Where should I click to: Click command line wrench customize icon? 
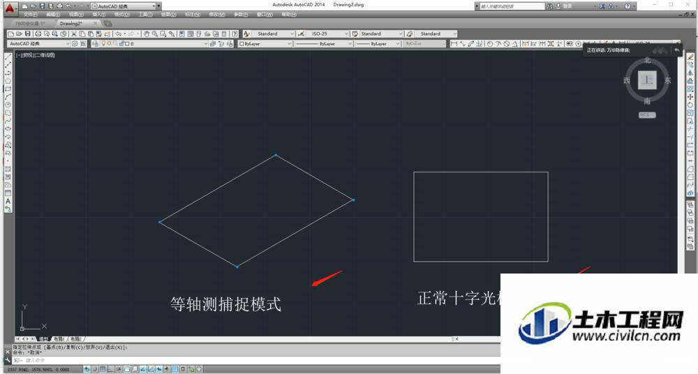coord(8,360)
